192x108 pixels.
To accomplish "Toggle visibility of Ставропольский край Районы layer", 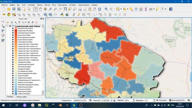I will (x=10, y=26).
